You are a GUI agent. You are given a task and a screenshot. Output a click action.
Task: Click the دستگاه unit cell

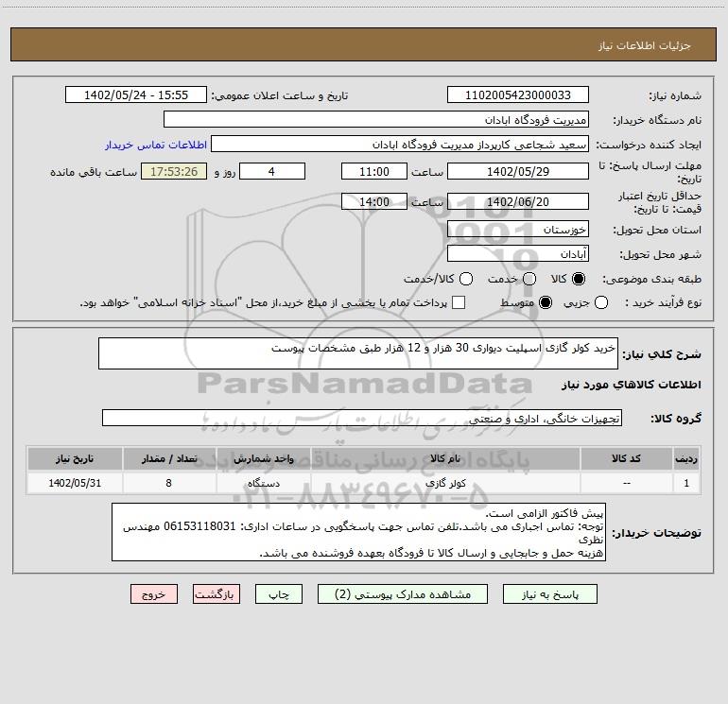[263, 483]
